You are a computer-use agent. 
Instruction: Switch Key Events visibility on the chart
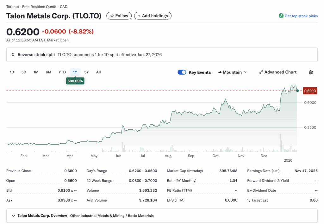(182, 72)
